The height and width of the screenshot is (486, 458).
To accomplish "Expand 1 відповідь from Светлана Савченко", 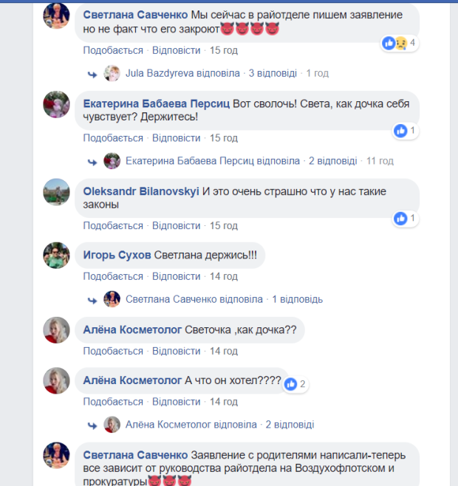I will click(x=297, y=299).
